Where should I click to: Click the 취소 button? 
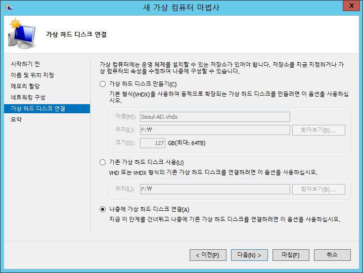point(332,255)
